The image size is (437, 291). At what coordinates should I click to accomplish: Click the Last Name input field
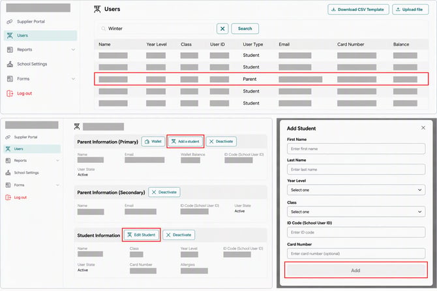(x=356, y=170)
